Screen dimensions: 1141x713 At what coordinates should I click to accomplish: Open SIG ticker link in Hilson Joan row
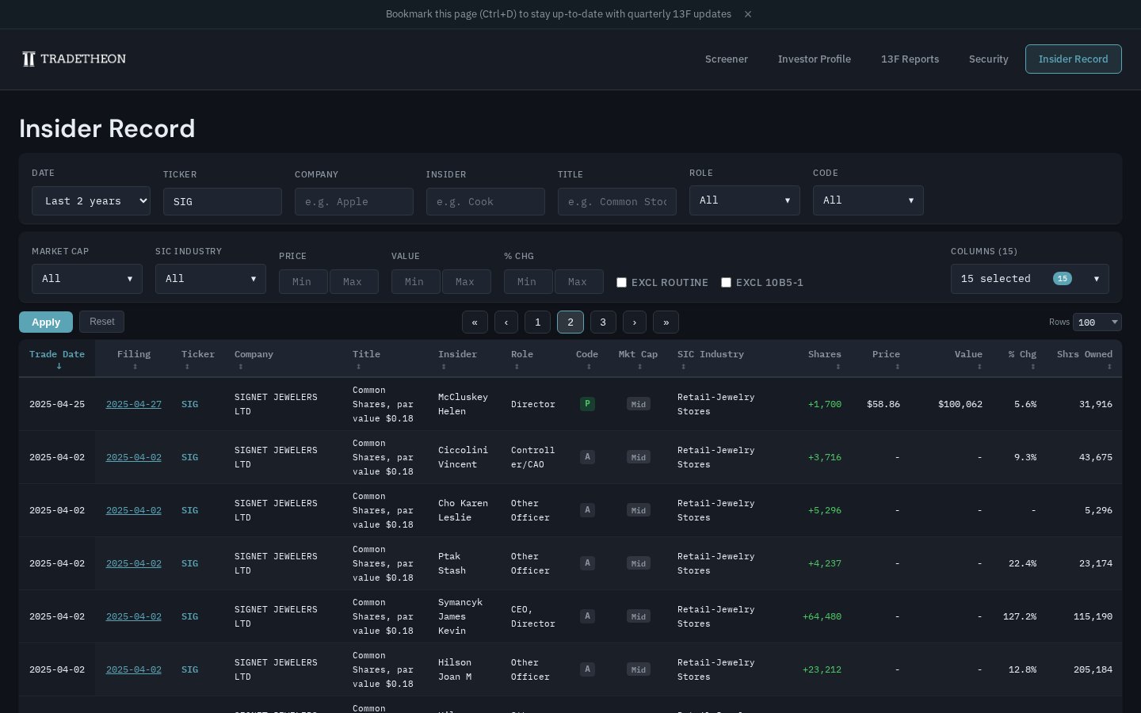[190, 669]
